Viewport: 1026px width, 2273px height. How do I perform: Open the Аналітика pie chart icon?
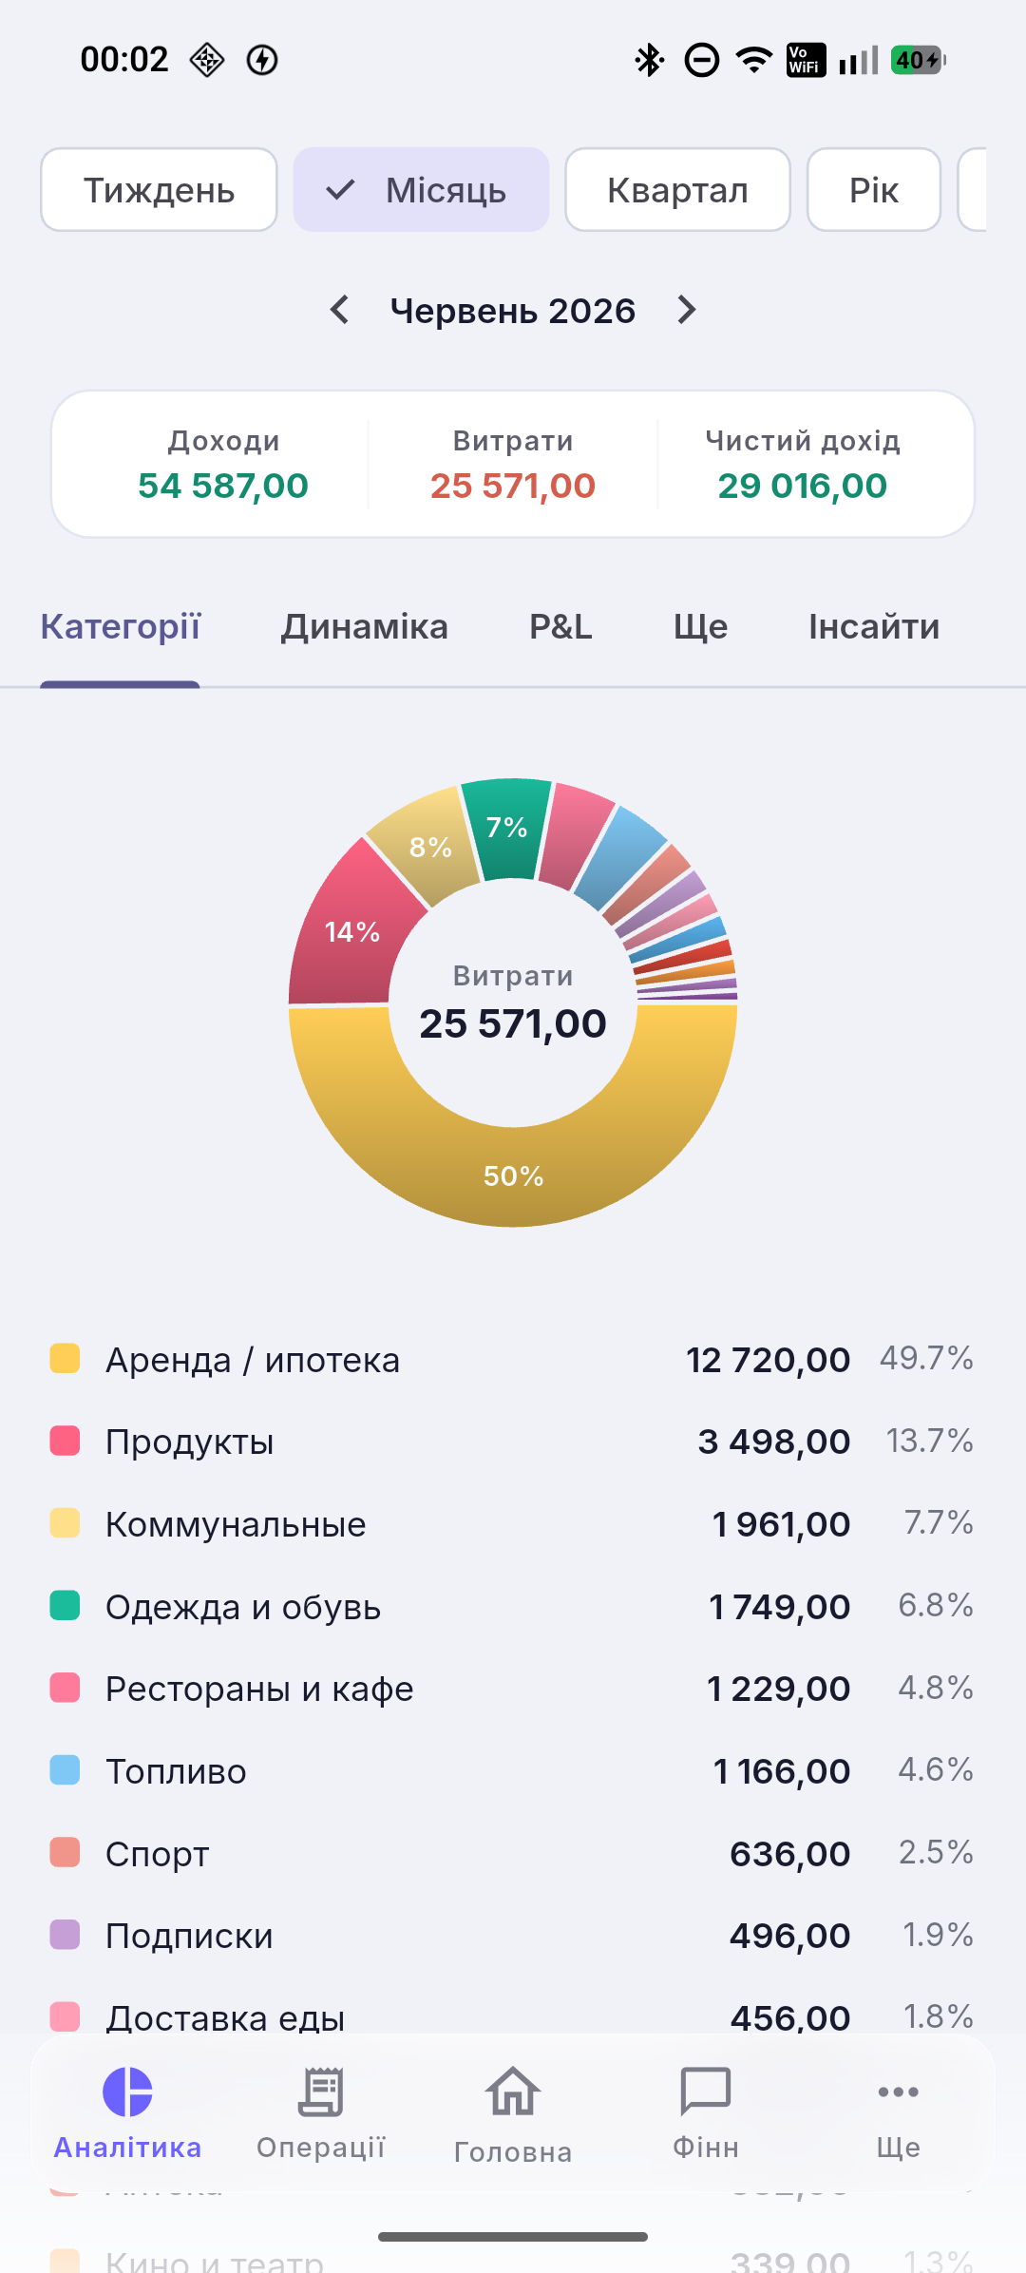128,2092
